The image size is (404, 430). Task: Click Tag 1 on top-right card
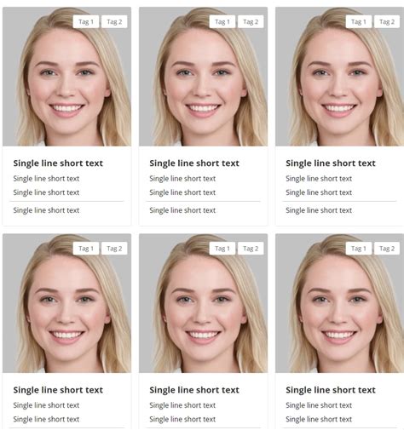coord(359,22)
